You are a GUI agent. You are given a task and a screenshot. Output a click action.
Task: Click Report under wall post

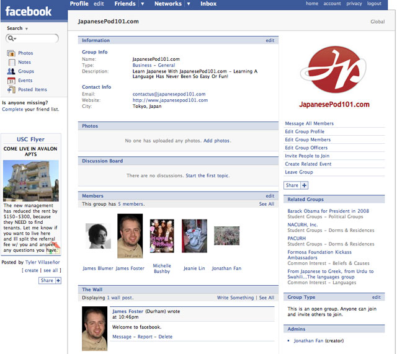tap(145, 337)
